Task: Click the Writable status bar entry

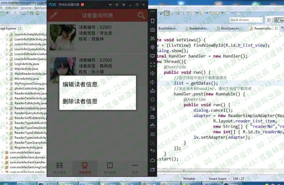Action: pyautogui.click(x=189, y=179)
